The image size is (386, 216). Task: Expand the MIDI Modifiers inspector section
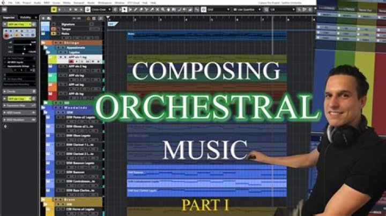point(19,120)
